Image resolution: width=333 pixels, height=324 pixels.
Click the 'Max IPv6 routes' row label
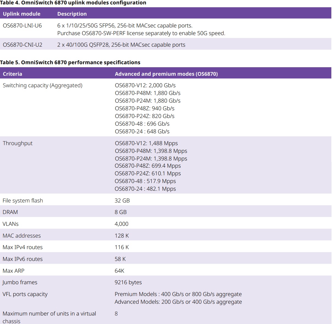(23, 259)
